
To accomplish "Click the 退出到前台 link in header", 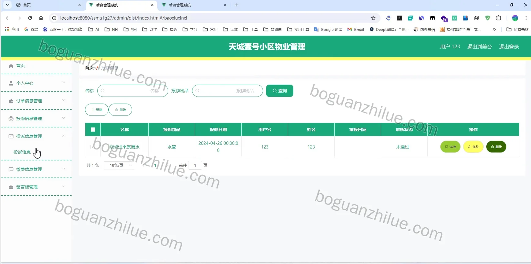I will pyautogui.click(x=480, y=46).
